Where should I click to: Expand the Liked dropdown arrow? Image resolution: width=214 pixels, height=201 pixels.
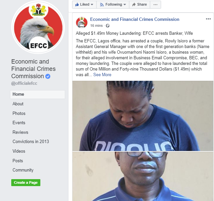click(x=92, y=5)
